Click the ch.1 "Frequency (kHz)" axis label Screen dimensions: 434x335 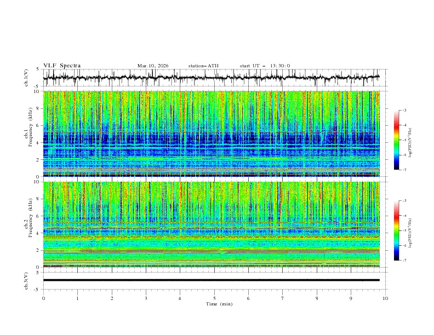(x=31, y=128)
